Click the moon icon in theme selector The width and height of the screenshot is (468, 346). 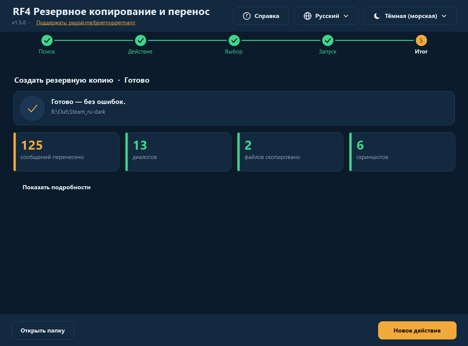coord(377,16)
